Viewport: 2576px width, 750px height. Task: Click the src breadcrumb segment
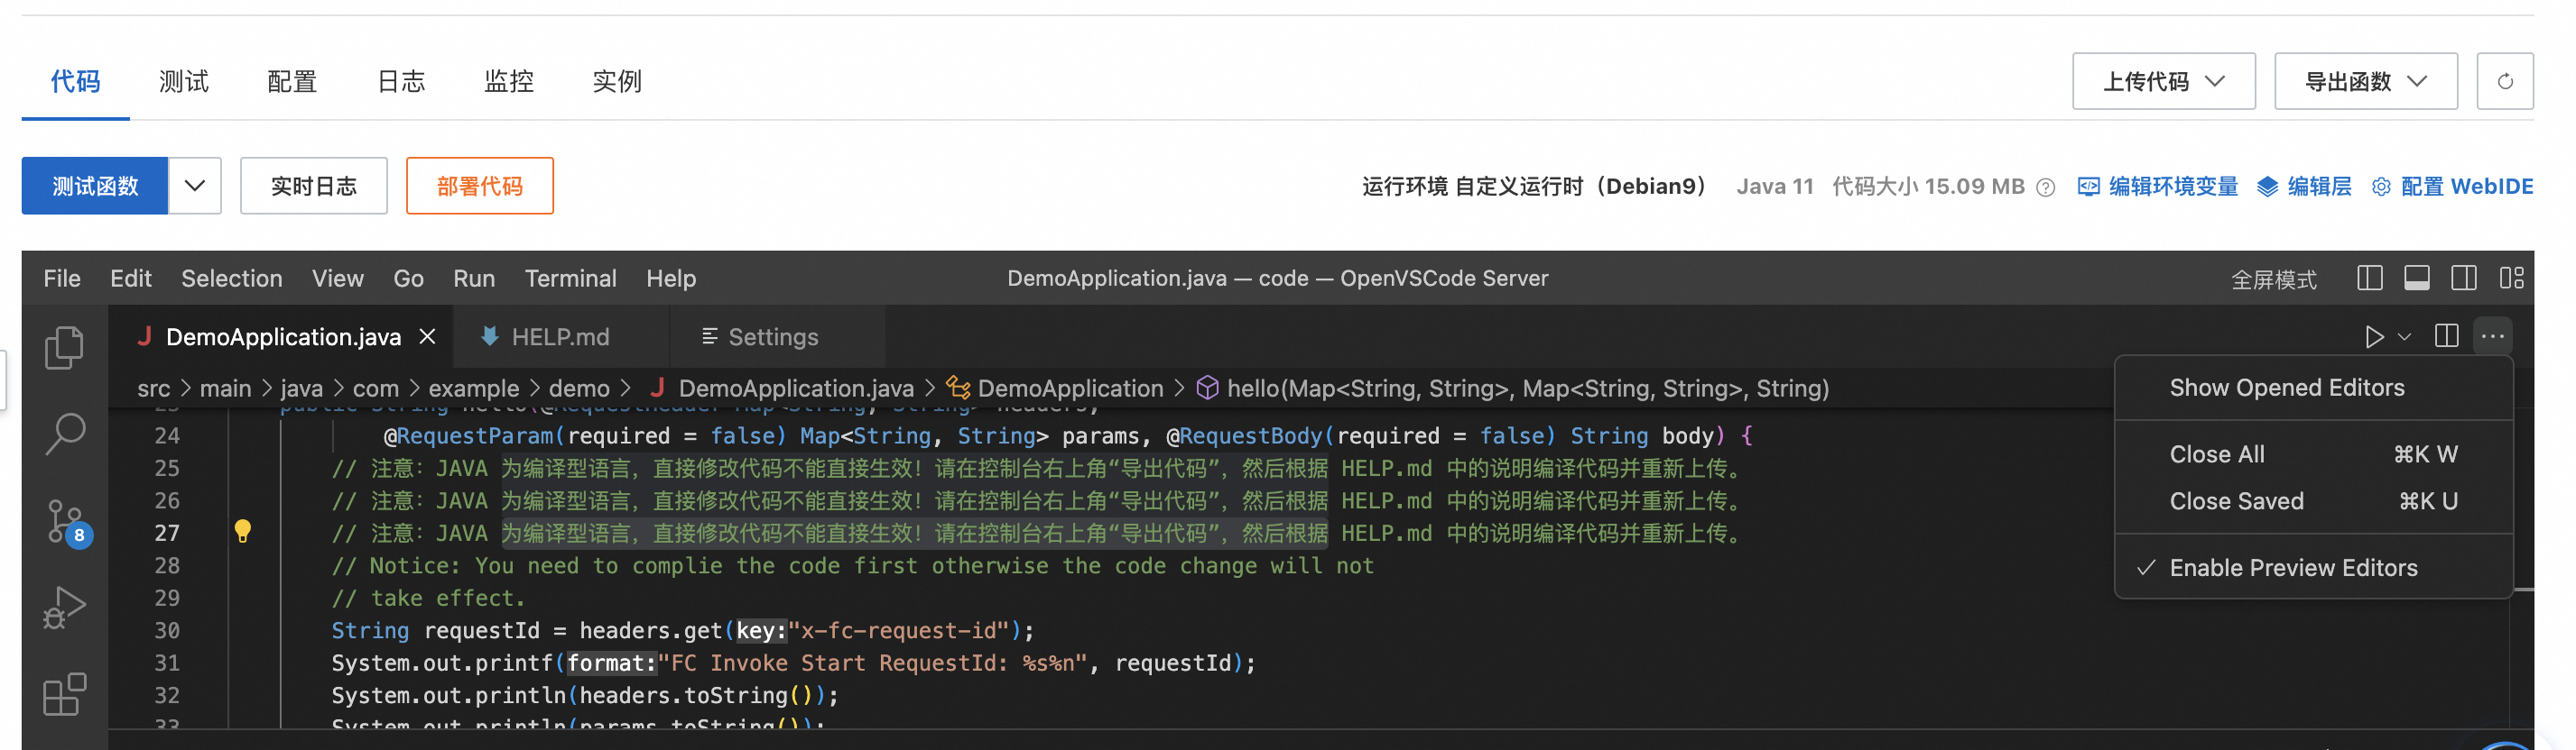point(154,388)
